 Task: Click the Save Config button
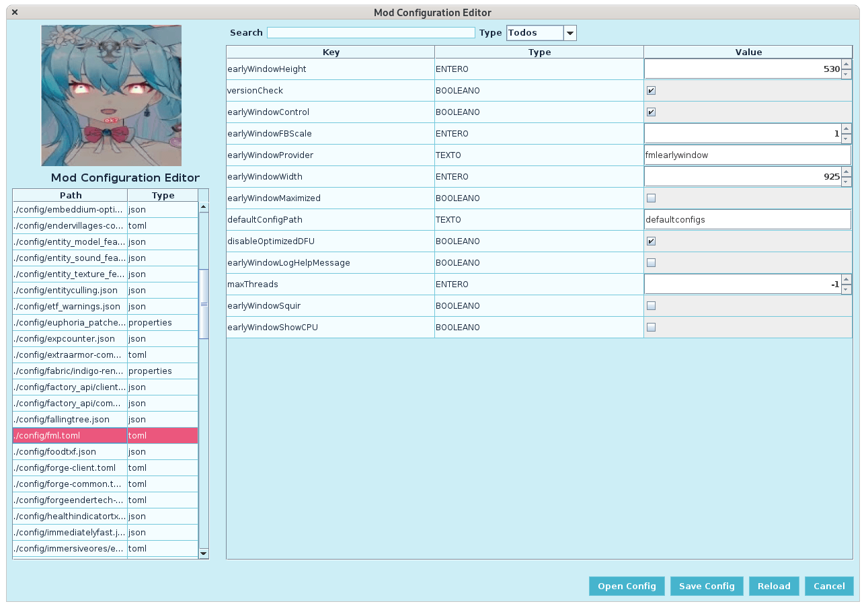(707, 586)
